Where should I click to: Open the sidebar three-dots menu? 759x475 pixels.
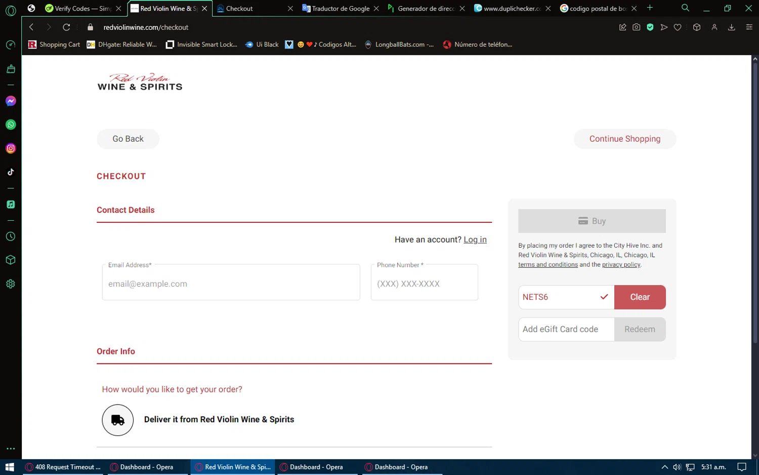click(x=11, y=449)
